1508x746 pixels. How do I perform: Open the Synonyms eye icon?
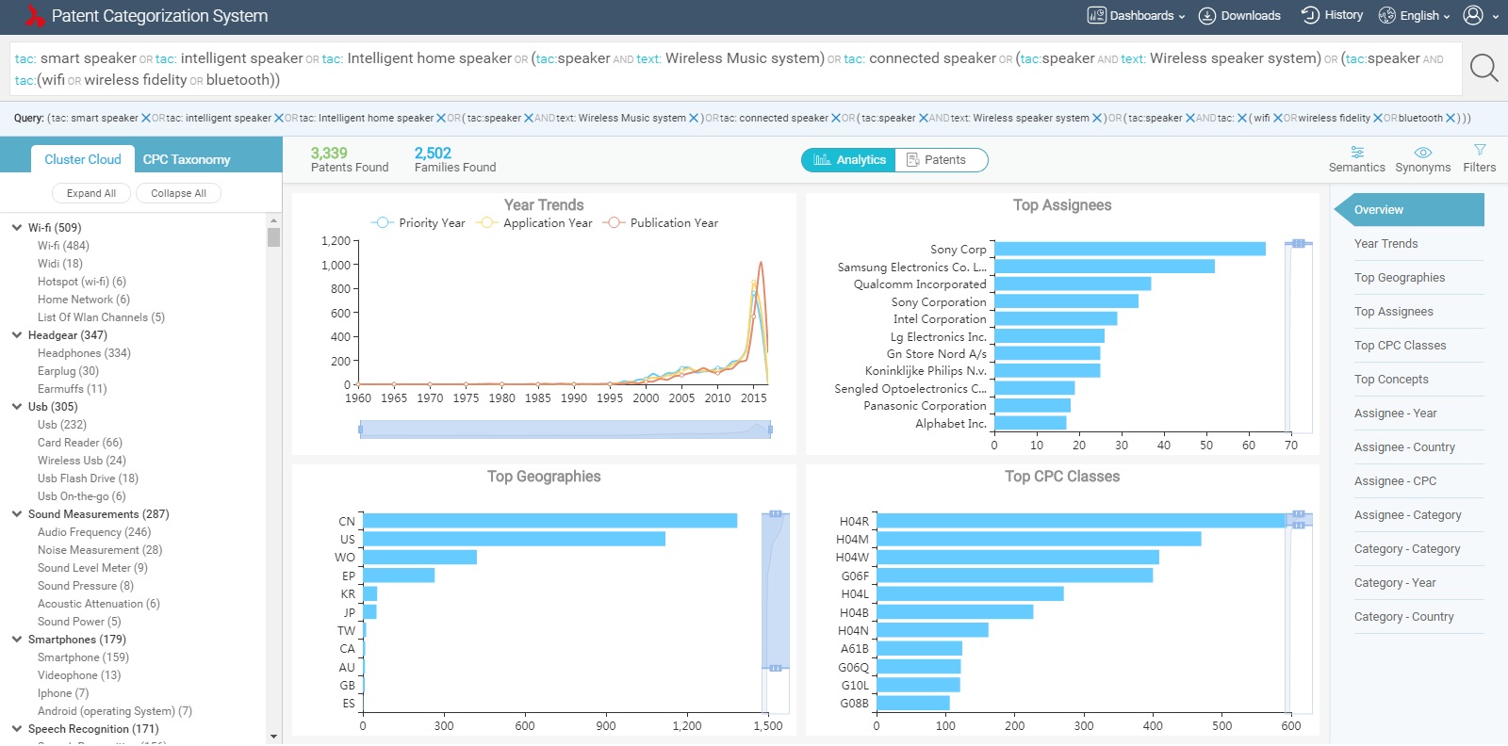coord(1422,152)
